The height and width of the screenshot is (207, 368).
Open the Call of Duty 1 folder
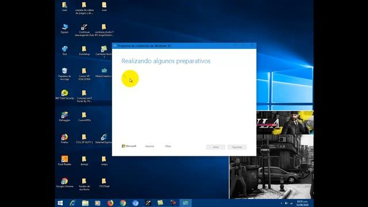(x=85, y=139)
